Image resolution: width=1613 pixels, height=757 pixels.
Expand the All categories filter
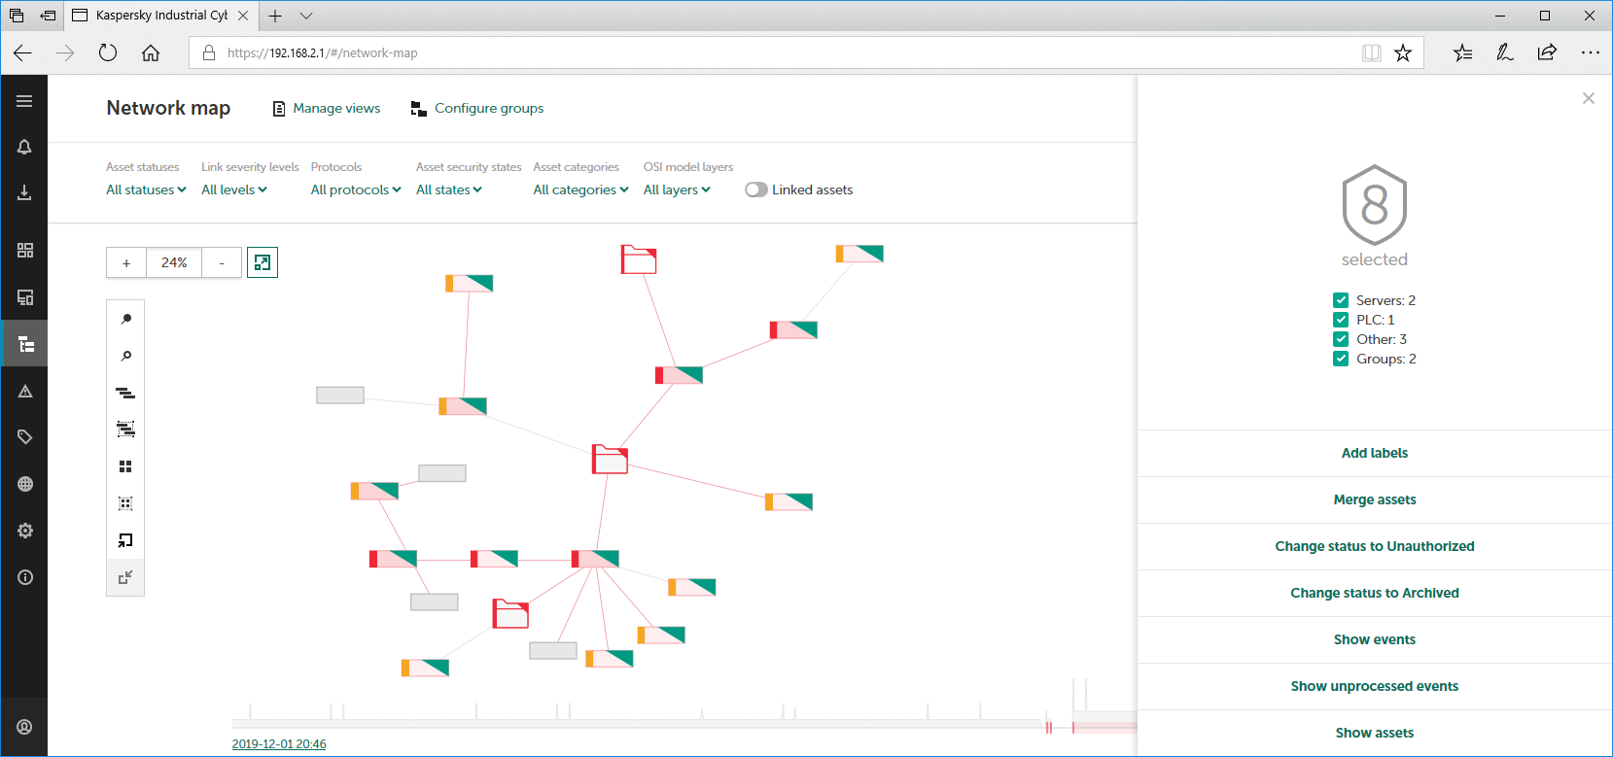pos(580,189)
